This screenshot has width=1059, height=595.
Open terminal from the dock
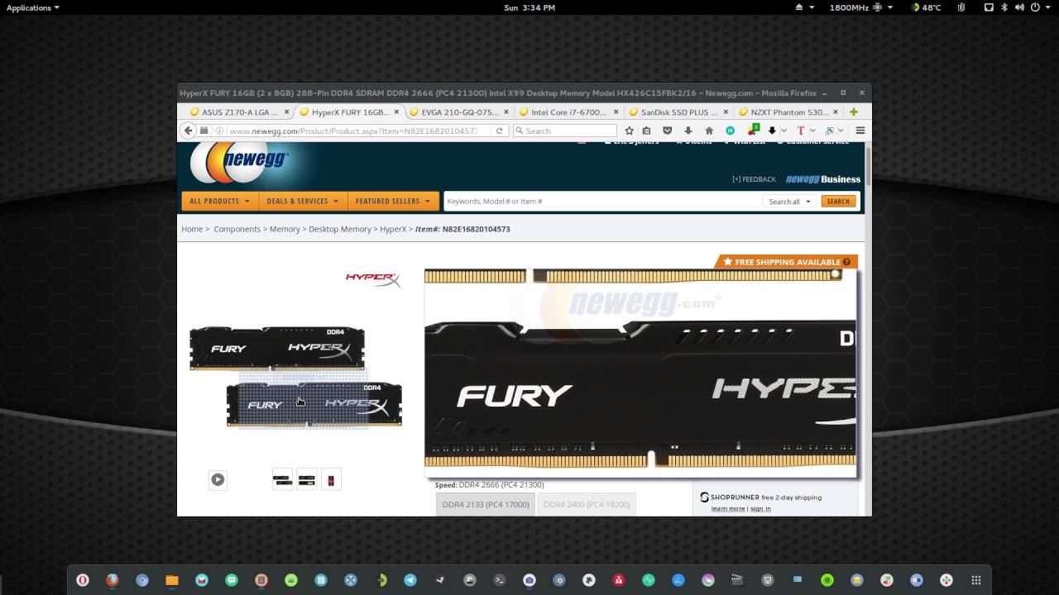click(x=500, y=580)
